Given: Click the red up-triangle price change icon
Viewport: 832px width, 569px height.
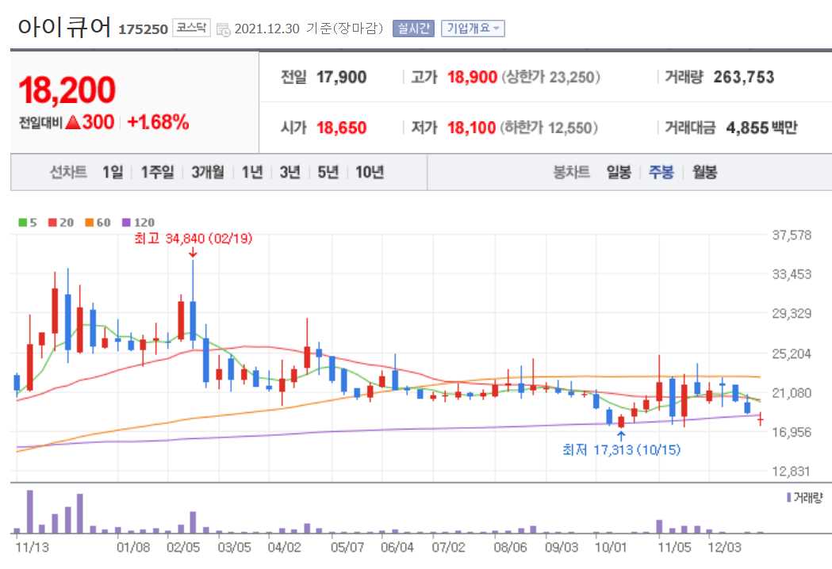Looking at the screenshot, I should 73,123.
